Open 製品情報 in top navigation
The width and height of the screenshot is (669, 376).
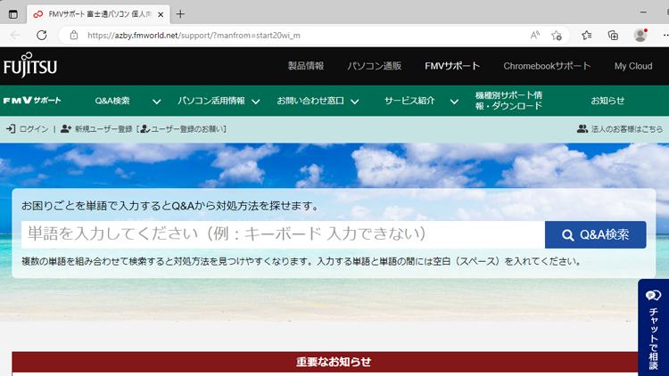tap(306, 66)
